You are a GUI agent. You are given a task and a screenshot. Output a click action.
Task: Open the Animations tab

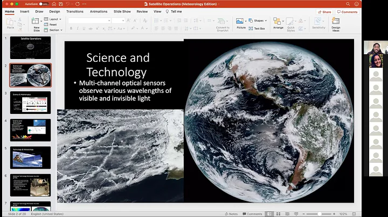click(99, 12)
